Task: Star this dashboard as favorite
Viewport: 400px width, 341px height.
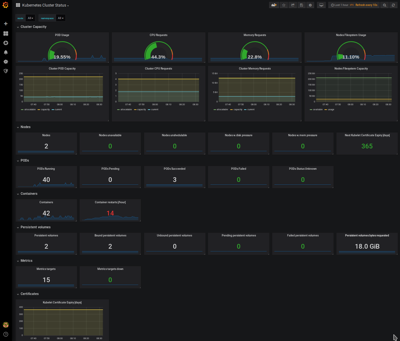Action: click(x=283, y=5)
